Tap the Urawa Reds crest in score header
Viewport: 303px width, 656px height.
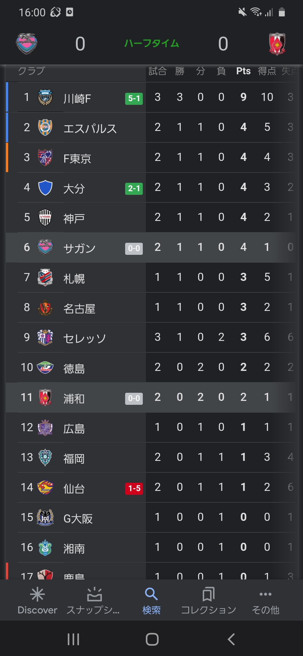277,44
